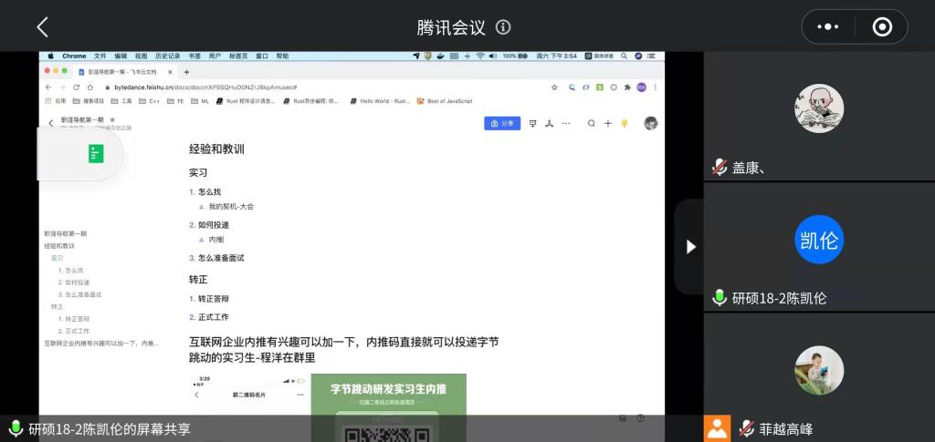Image resolution: width=935 pixels, height=442 pixels.
Task: Tap the back arrow beside 腾讯会议
Action: point(42,27)
